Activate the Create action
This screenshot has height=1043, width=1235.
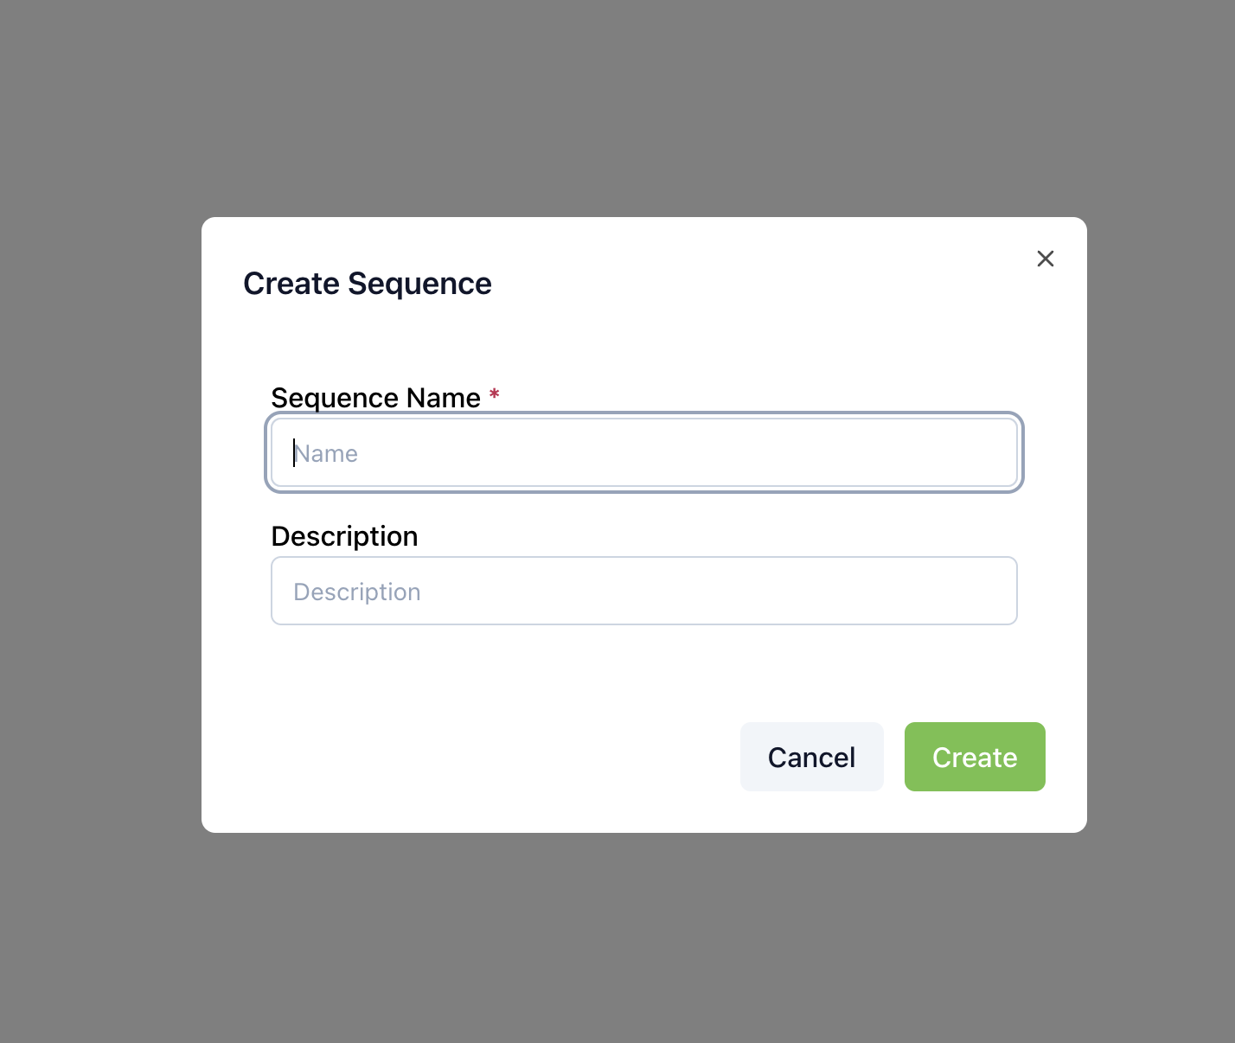click(975, 757)
